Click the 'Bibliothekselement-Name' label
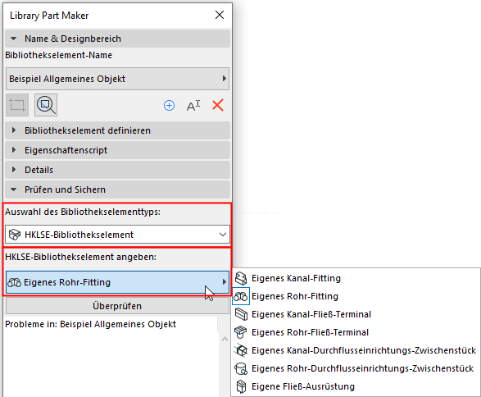Screen dimensions: 481x397 [59, 55]
